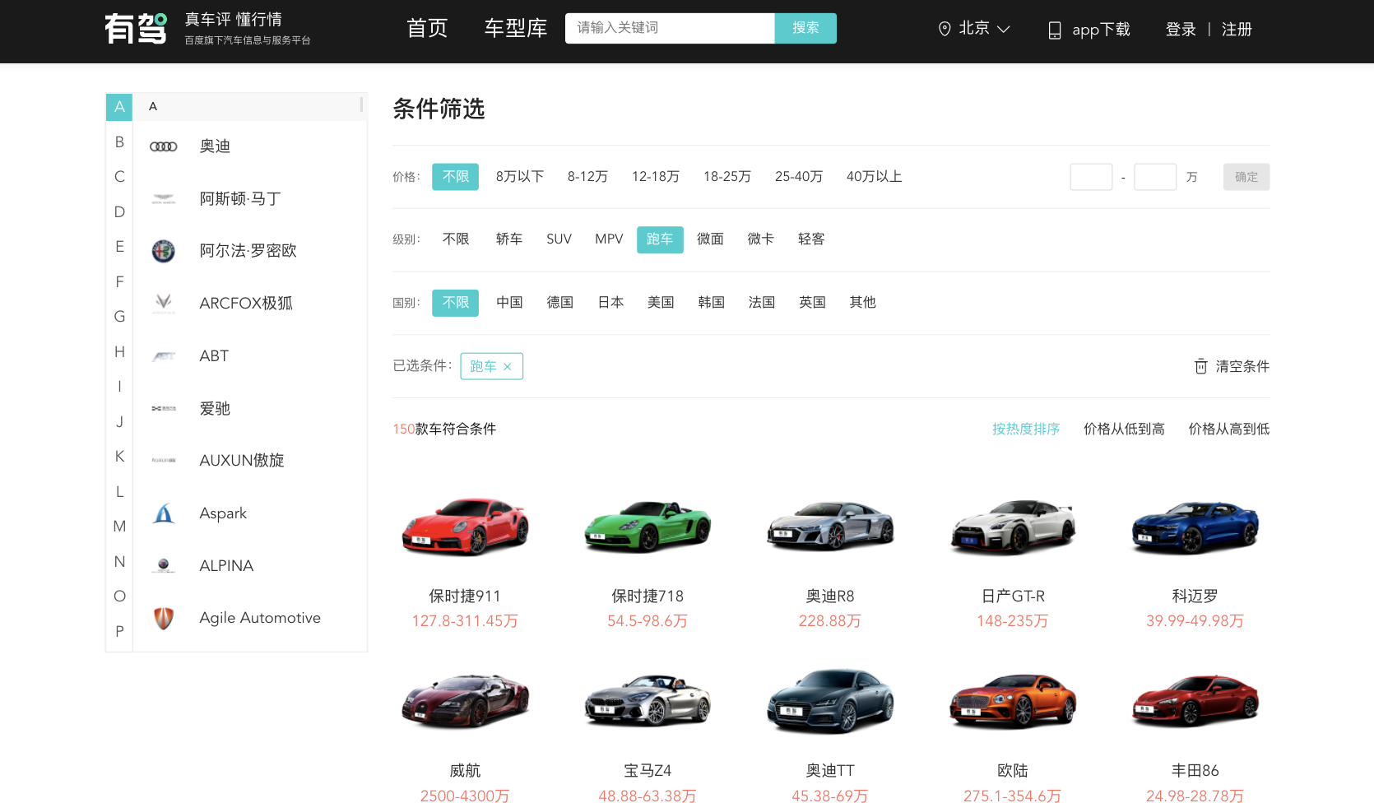Jump to letter P in brand index
Viewport: 1374px width, 803px height.
pyautogui.click(x=119, y=632)
